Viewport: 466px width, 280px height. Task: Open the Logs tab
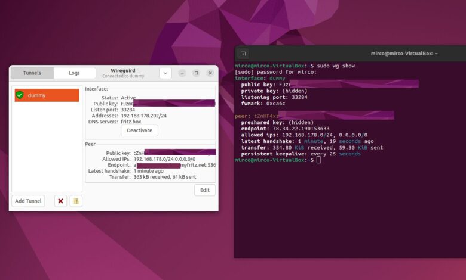click(74, 73)
